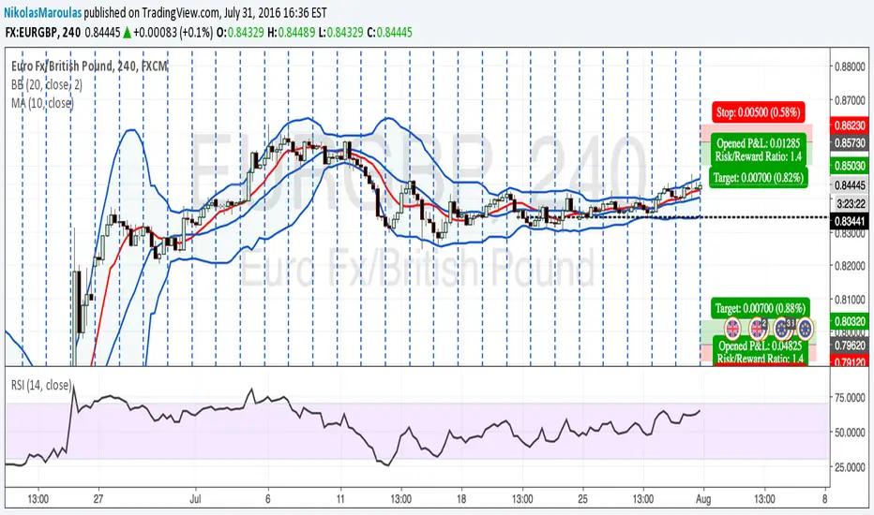Click the 0.86230 red price tag

850,125
